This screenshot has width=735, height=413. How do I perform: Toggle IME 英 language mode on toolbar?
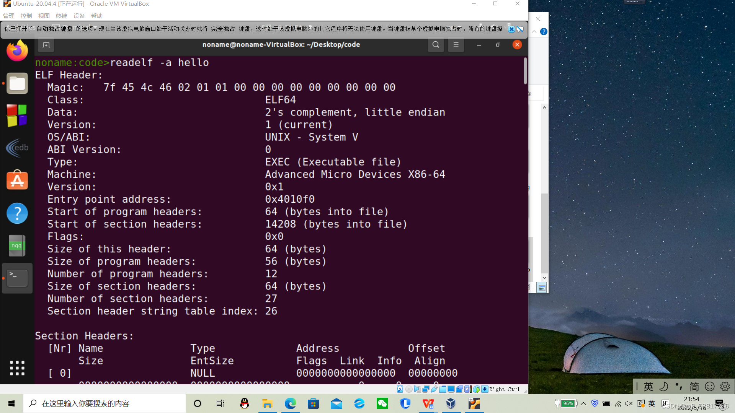tap(648, 387)
